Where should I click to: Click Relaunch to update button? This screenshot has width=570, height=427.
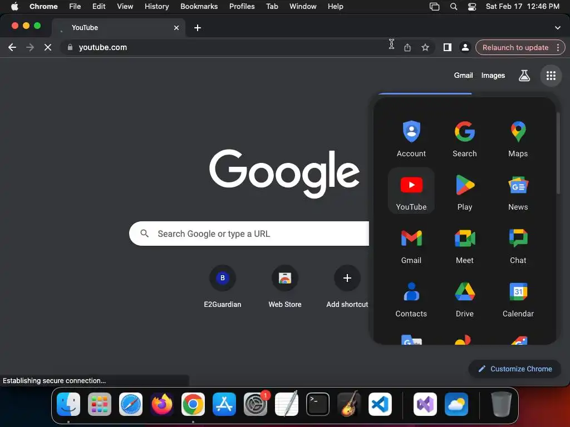[515, 47]
